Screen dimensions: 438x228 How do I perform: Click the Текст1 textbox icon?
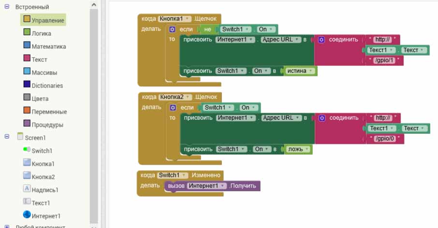coord(27,202)
